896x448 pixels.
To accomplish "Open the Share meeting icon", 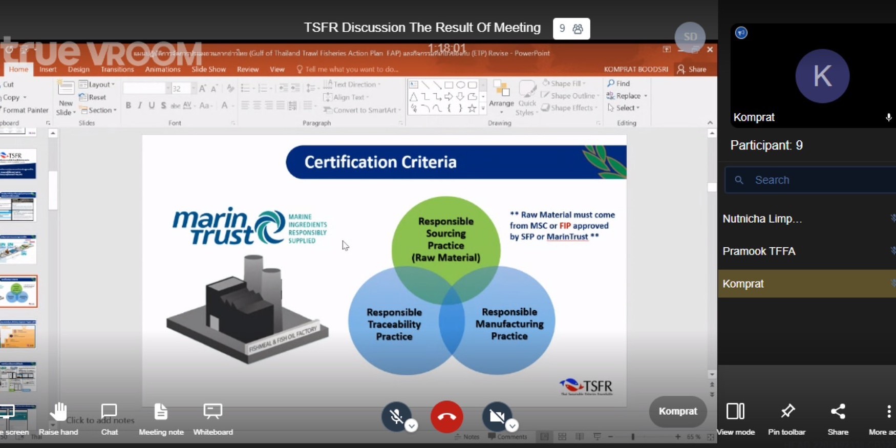I will [x=838, y=412].
